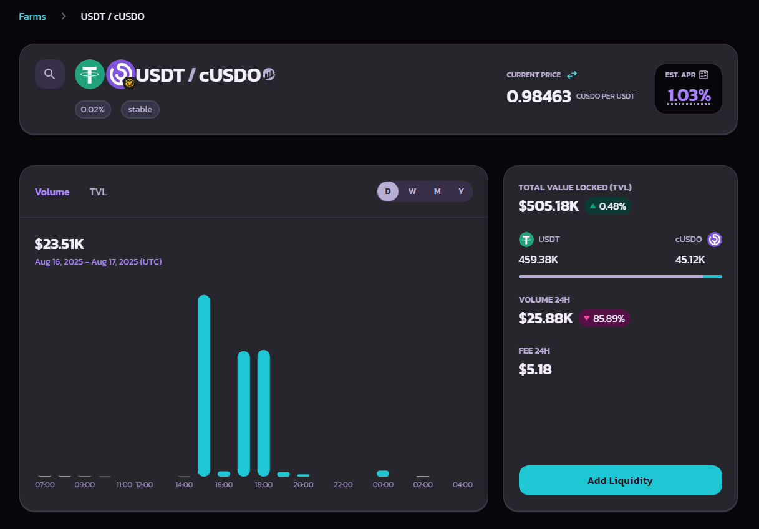759x529 pixels.
Task: Click the red 85.89% volume change badge
Action: pos(604,318)
